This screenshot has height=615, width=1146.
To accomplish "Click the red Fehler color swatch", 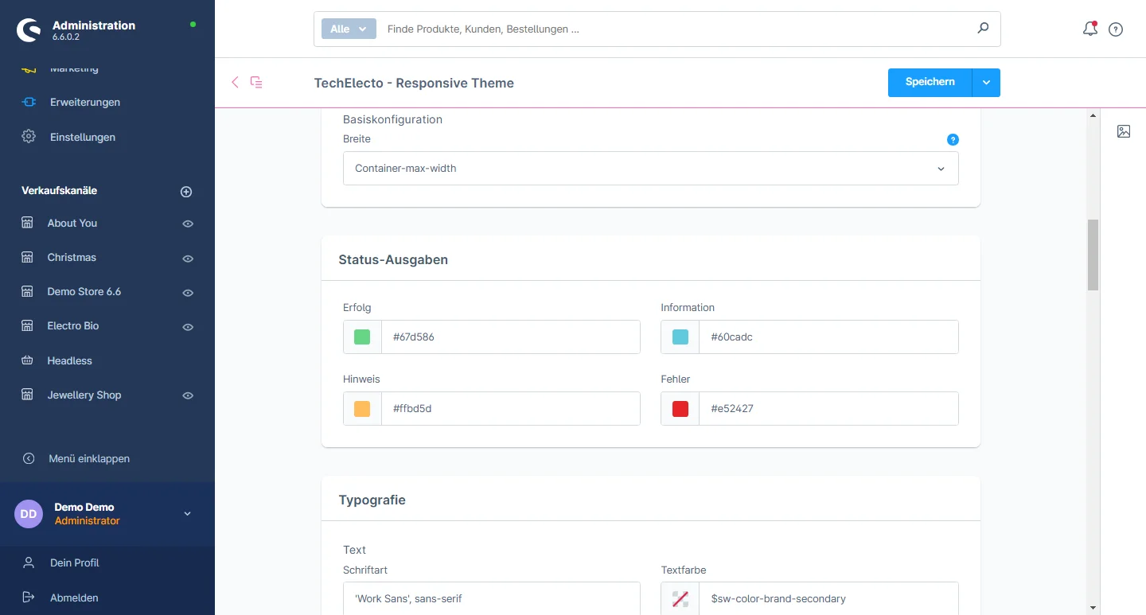I will click(x=680, y=409).
